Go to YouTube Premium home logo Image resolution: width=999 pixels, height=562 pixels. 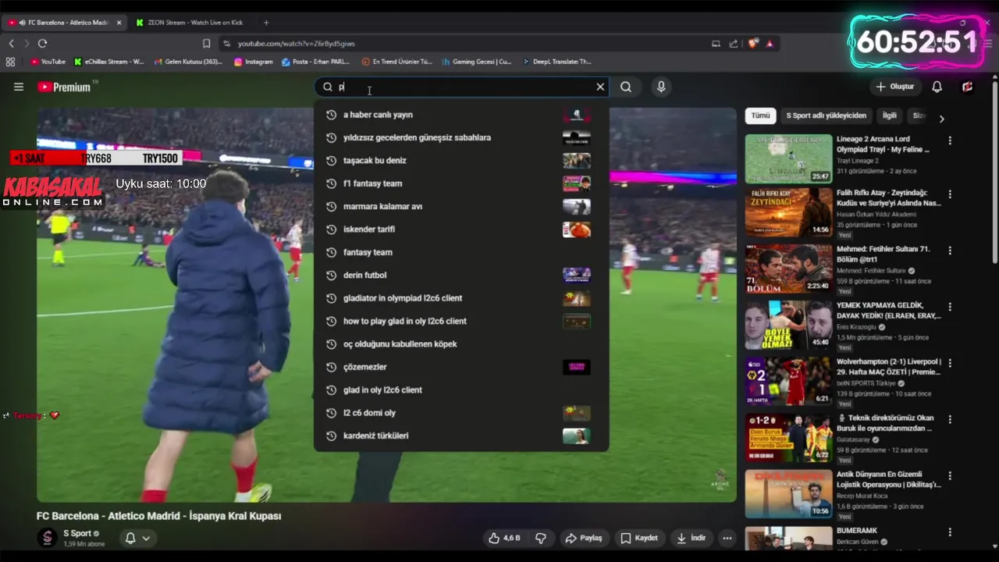coord(65,87)
